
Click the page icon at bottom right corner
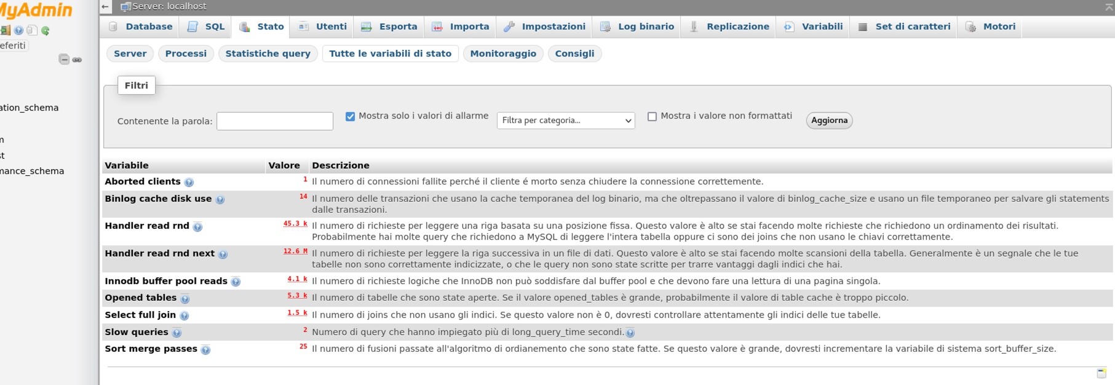pos(1101,373)
